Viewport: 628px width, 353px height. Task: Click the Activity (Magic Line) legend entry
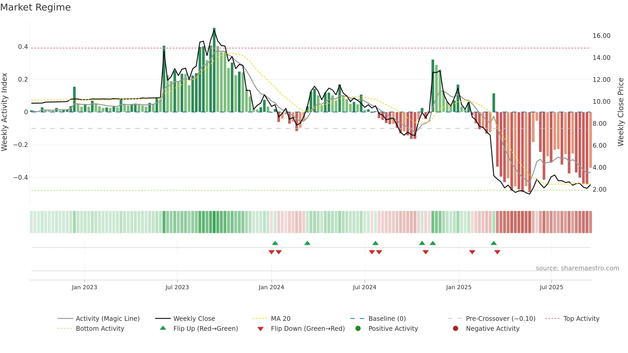click(99, 318)
